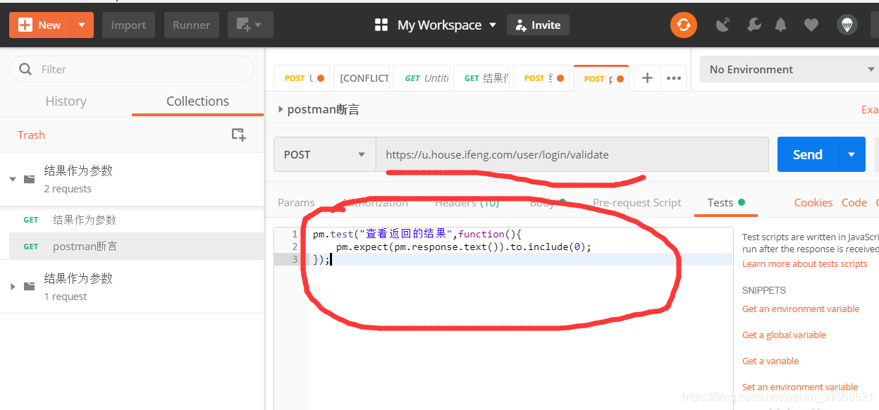This screenshot has height=410, width=879.
Task: Switch to the History tab
Action: pos(66,101)
